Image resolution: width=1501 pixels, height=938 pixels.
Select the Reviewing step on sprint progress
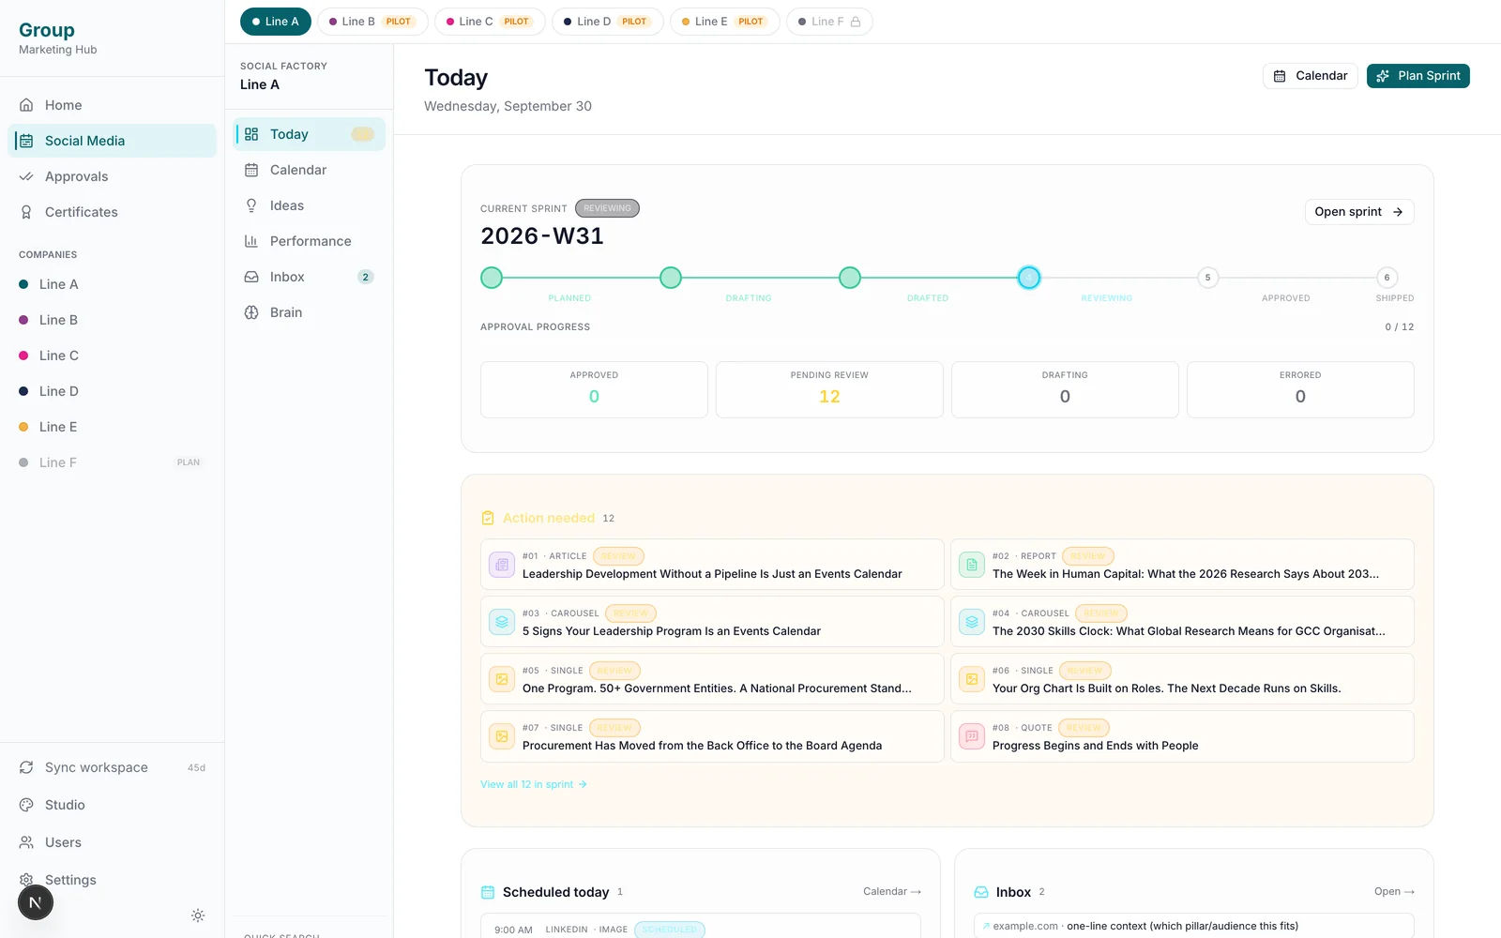tap(1029, 278)
